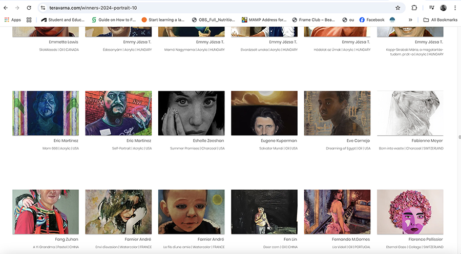Click artist name Fernando M.Gomes
The image size is (461, 254).
pos(351,240)
